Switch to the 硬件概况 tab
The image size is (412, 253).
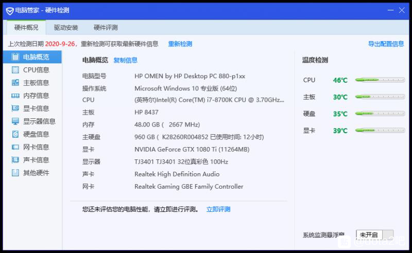tap(26, 28)
